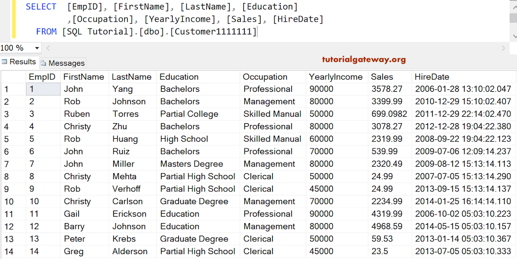Select the Results tab
The height and width of the screenshot is (259, 517).
coord(23,62)
